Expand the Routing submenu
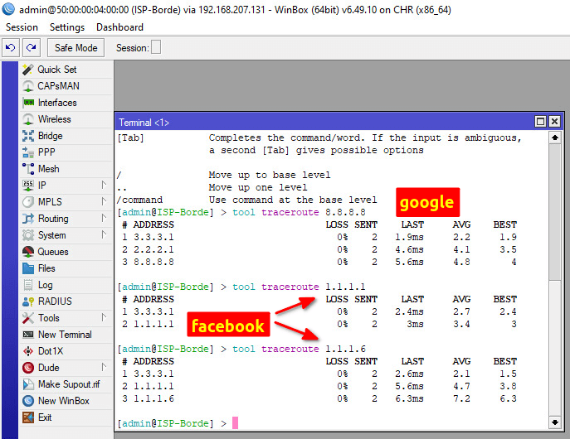Image resolution: width=570 pixels, height=439 pixels. 104,219
